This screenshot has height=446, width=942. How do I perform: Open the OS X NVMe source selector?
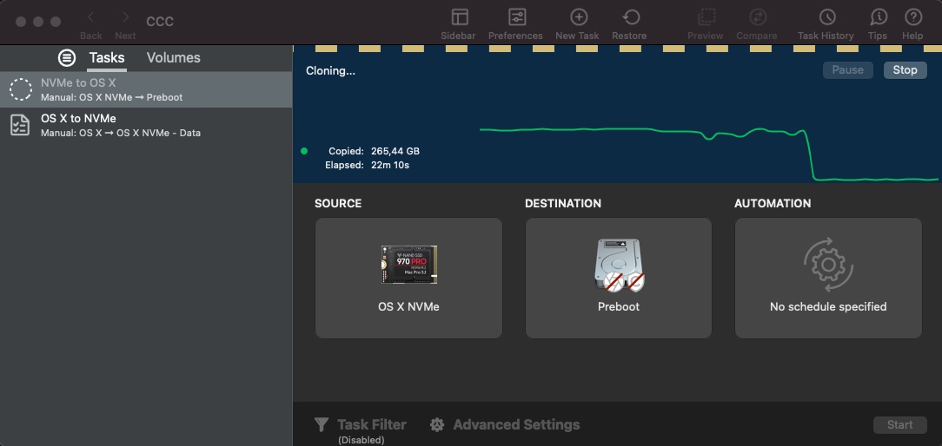[408, 278]
